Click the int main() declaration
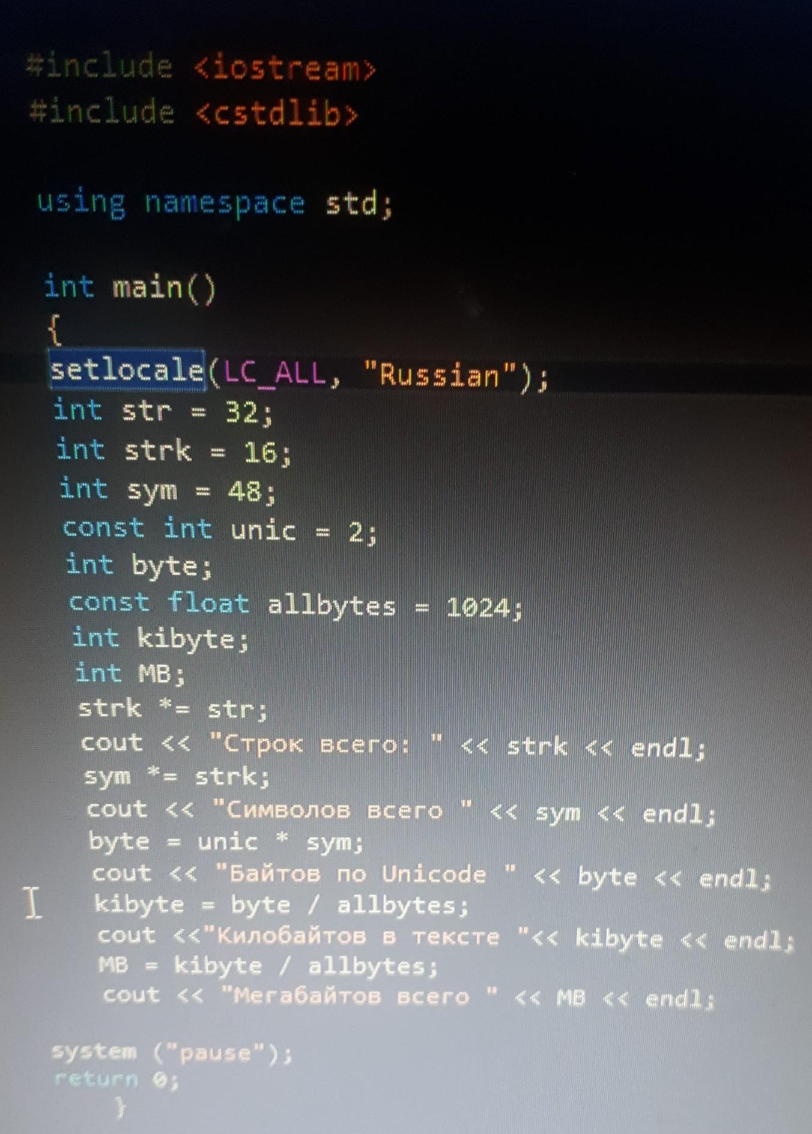The width and height of the screenshot is (812, 1134). pyautogui.click(x=130, y=288)
